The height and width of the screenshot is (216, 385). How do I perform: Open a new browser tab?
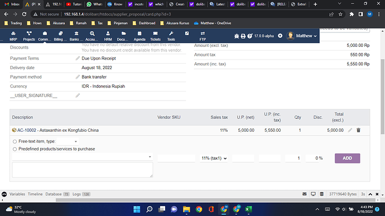point(315,4)
